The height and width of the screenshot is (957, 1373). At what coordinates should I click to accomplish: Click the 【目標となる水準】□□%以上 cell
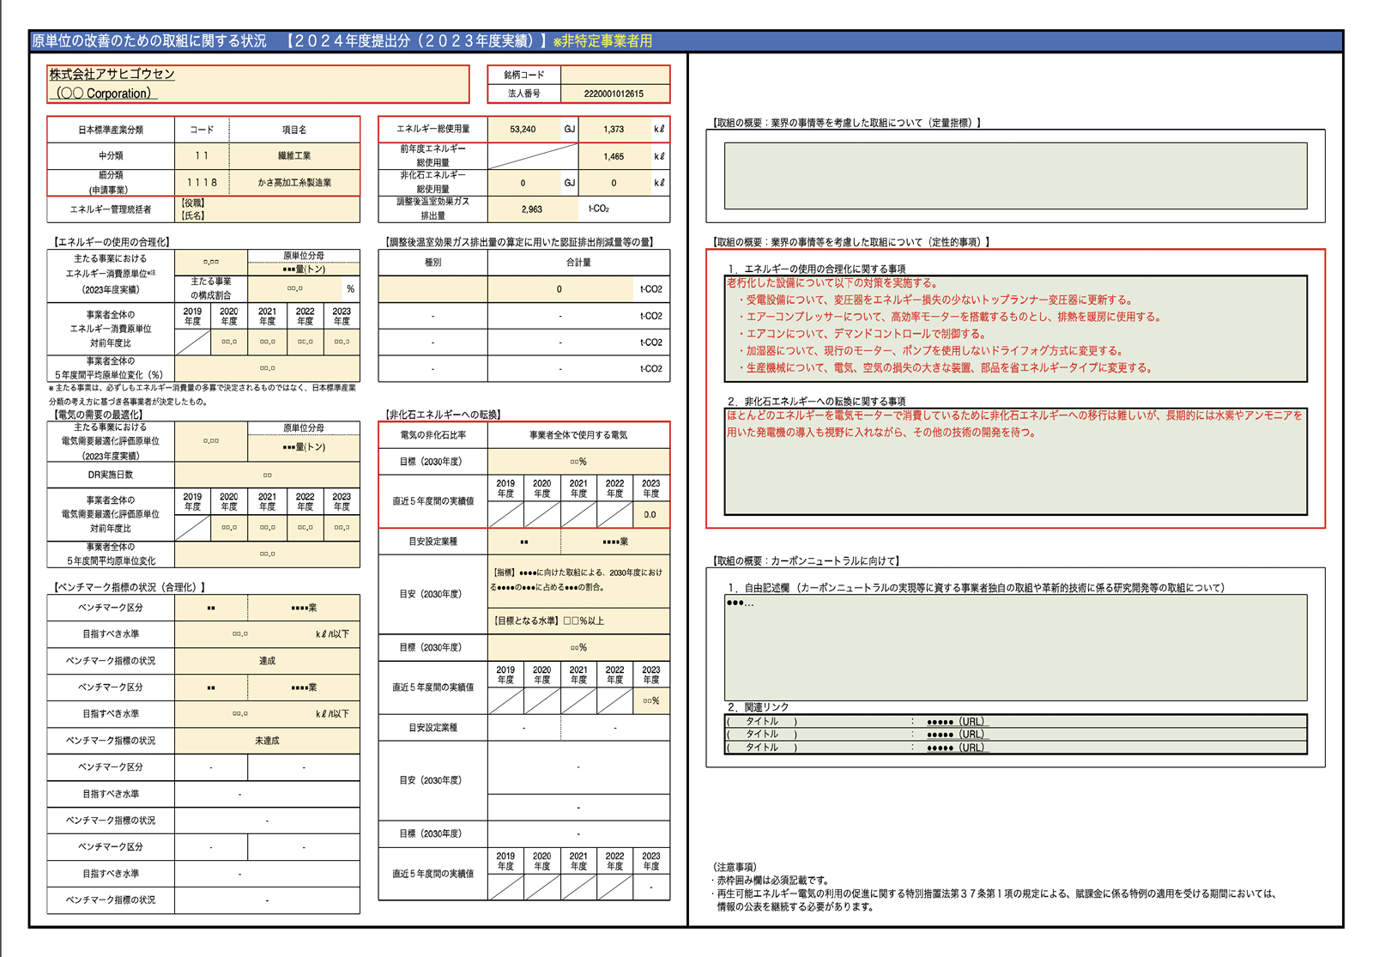click(x=578, y=621)
